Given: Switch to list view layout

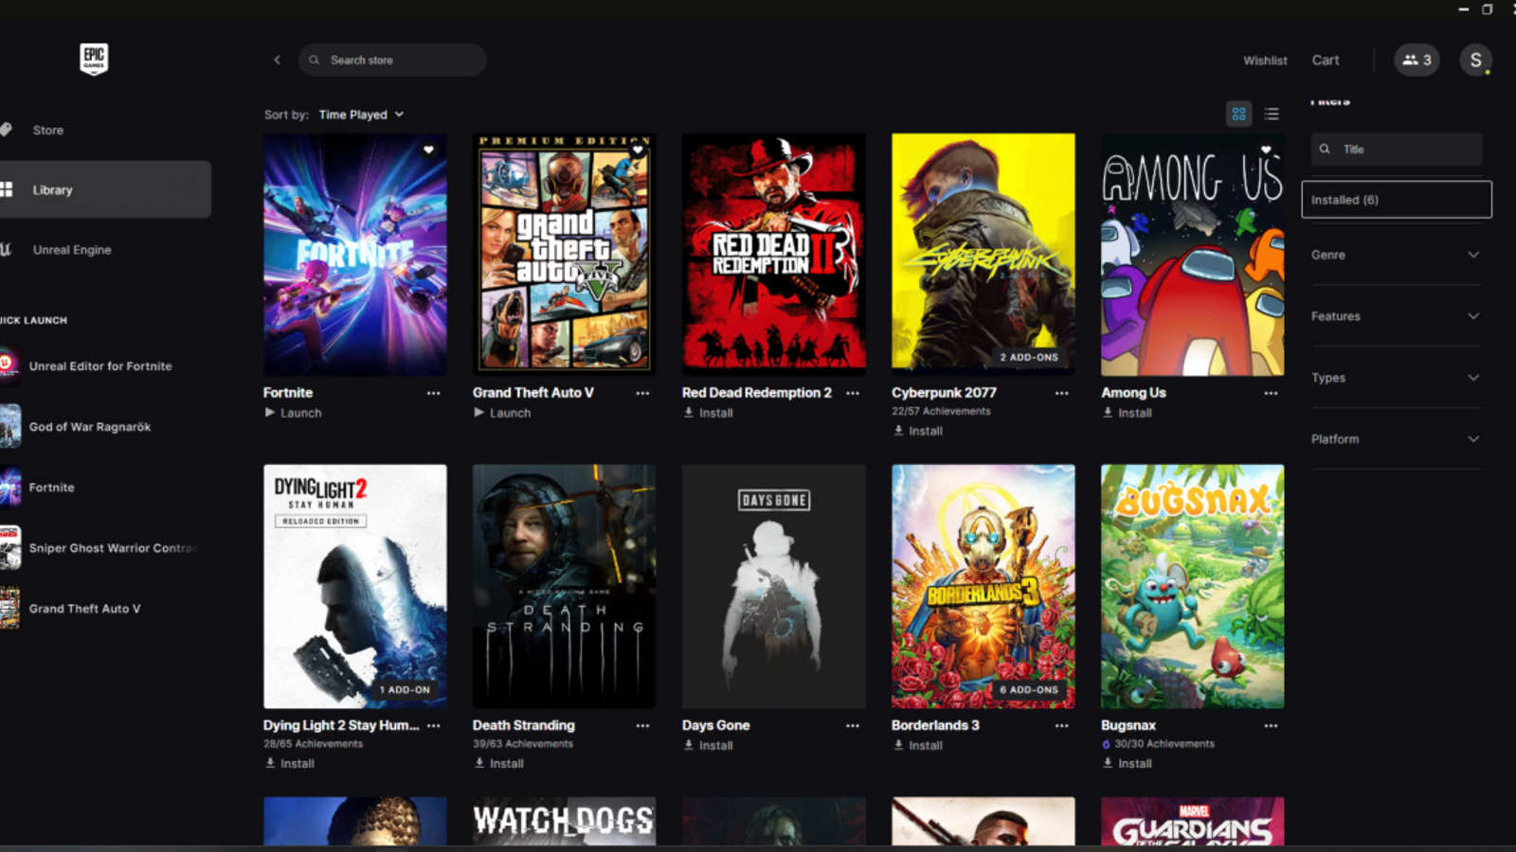Looking at the screenshot, I should pyautogui.click(x=1272, y=115).
